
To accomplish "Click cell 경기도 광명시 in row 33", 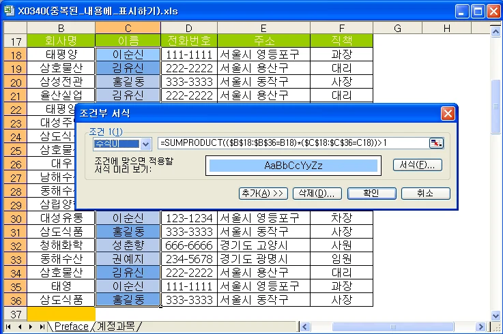I will point(263,259).
